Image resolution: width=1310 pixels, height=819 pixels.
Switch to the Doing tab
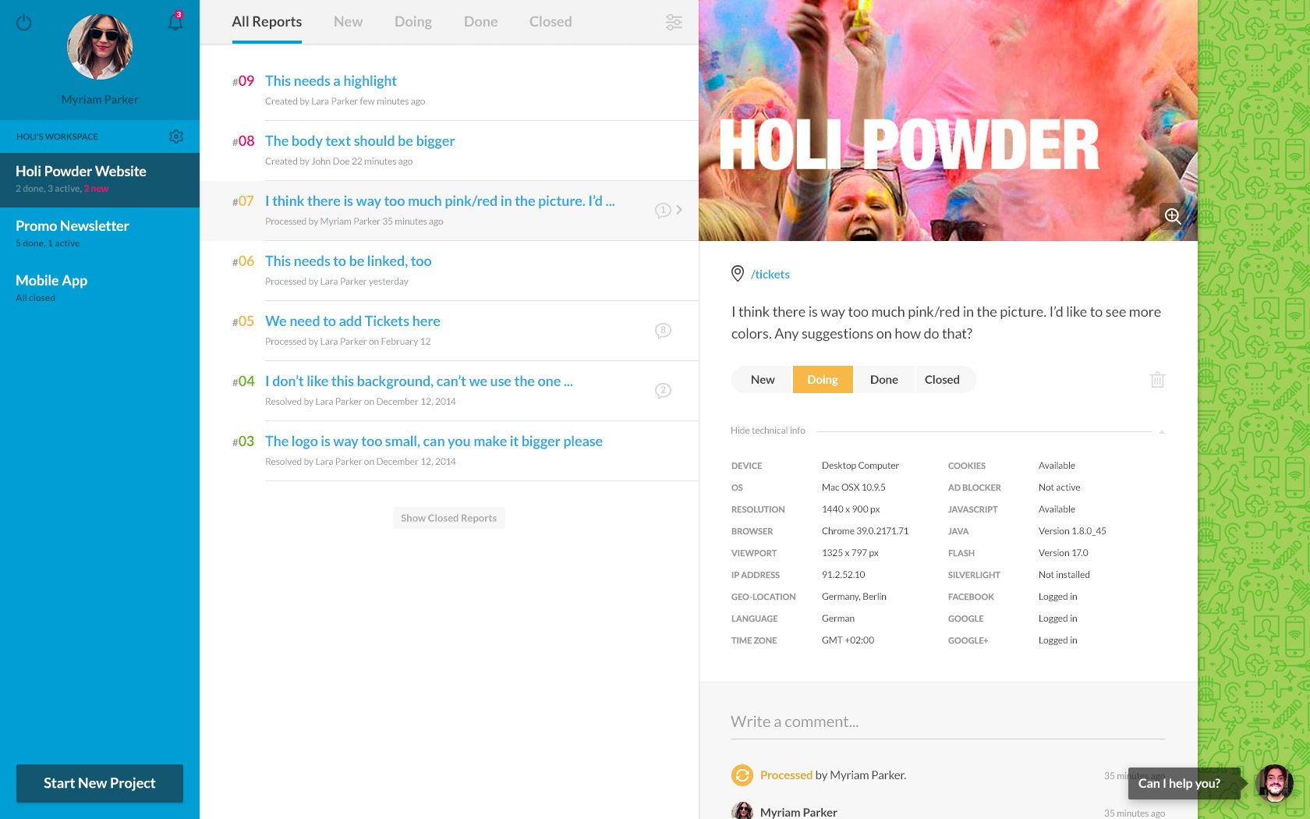[412, 21]
